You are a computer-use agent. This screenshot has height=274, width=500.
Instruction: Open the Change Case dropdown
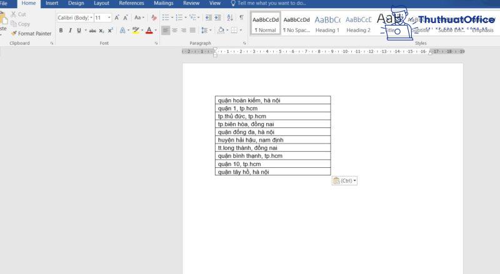139,17
